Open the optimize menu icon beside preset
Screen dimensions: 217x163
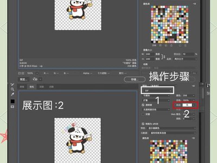click(x=193, y=86)
